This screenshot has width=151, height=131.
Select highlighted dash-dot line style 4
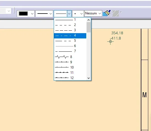tap(70, 36)
